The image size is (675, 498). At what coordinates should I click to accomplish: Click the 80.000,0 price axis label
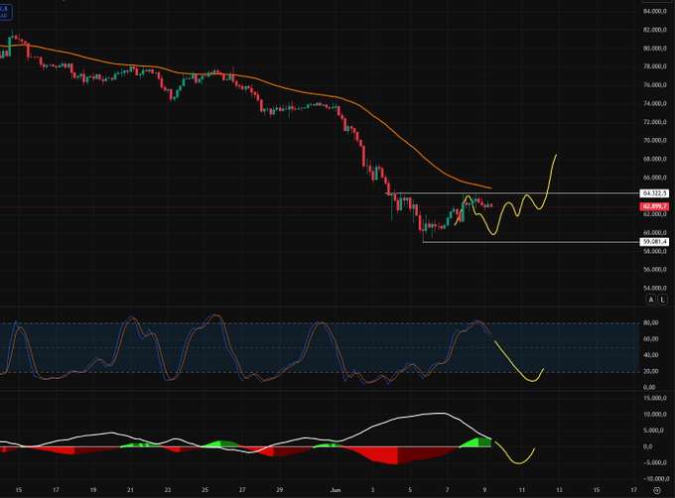tap(654, 49)
